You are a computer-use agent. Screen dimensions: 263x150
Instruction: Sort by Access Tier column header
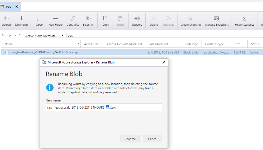click(92, 44)
